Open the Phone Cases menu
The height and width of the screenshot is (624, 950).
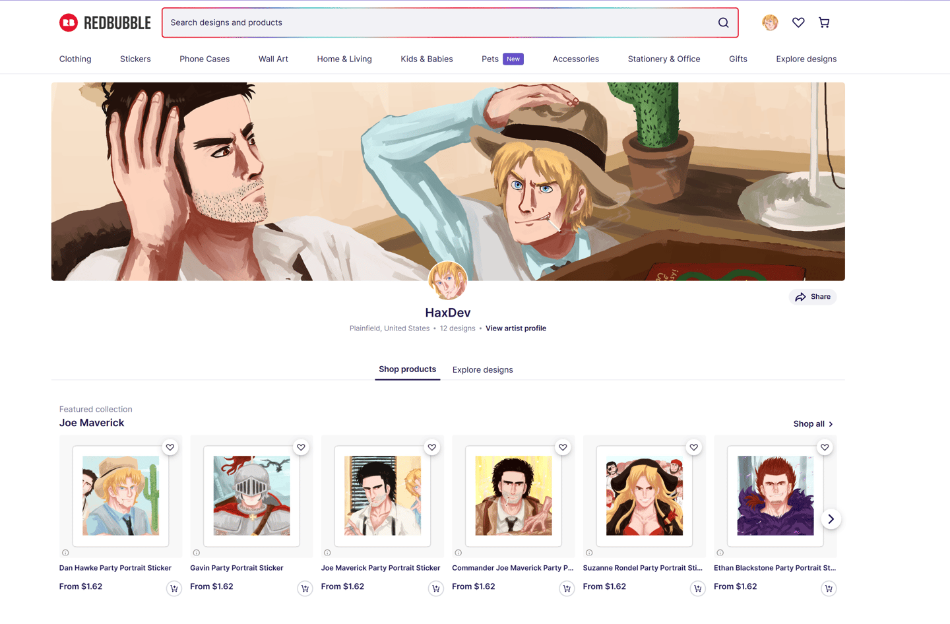click(205, 59)
